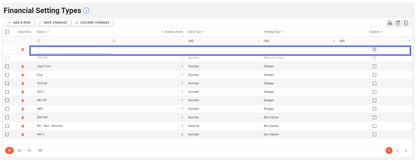The height and width of the screenshot is (162, 416).
Task: Delete the Cash Cow row via trash icon
Action: (x=23, y=66)
